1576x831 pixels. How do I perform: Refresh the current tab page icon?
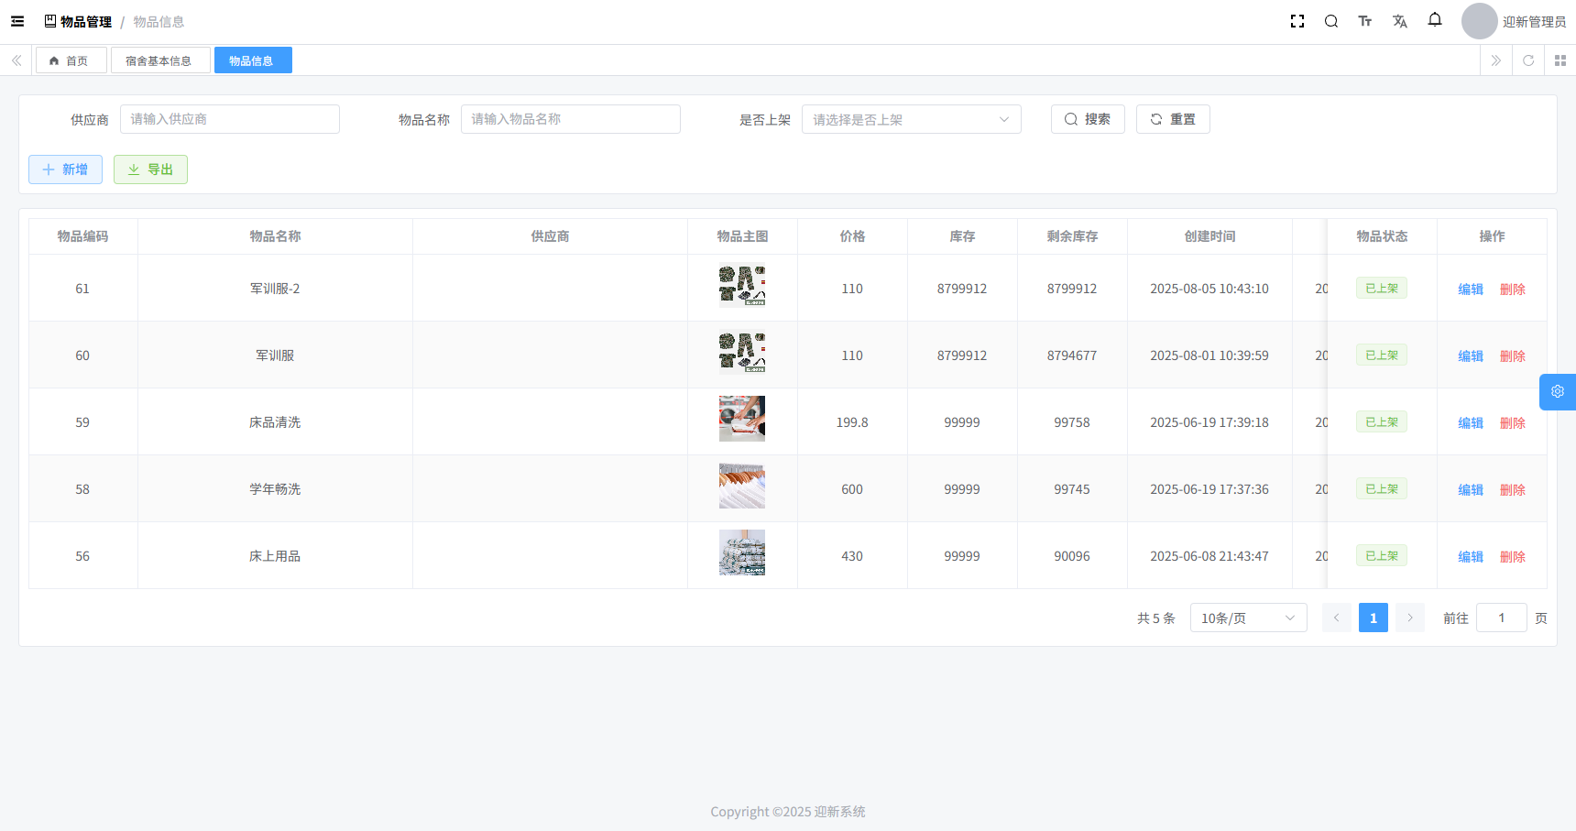pyautogui.click(x=1527, y=60)
